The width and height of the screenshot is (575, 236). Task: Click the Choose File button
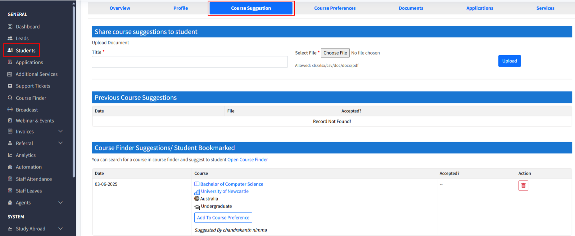pyautogui.click(x=335, y=53)
